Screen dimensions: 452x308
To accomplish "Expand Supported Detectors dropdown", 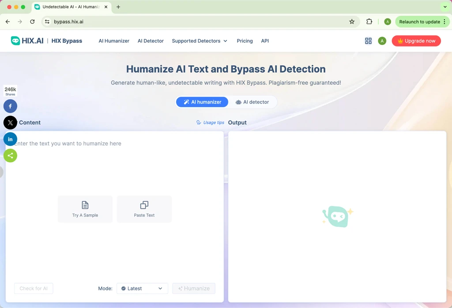I will [200, 41].
